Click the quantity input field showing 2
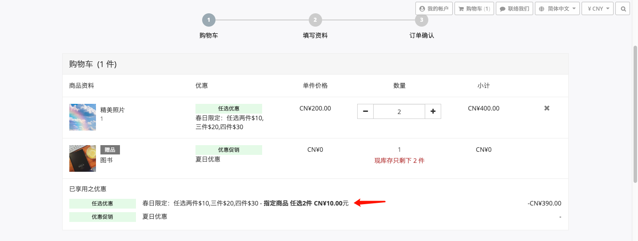 (x=399, y=111)
